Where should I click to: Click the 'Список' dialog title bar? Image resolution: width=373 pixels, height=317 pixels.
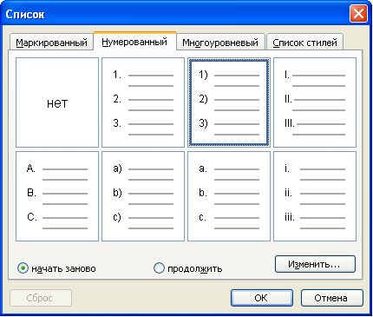(173, 14)
